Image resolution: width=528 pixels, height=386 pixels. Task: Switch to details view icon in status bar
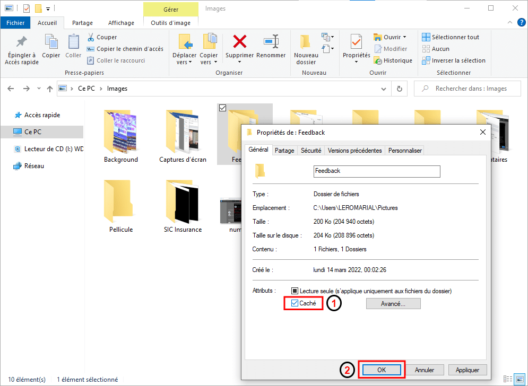point(508,379)
